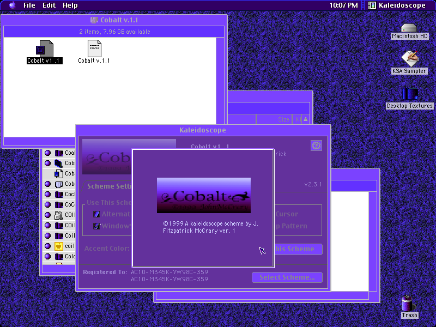Expand the Coal row purple disclosure sphere

pyautogui.click(x=47, y=153)
